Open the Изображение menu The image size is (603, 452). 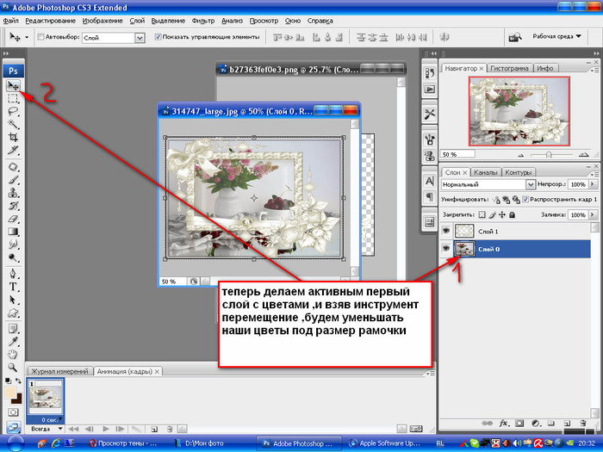click(103, 21)
